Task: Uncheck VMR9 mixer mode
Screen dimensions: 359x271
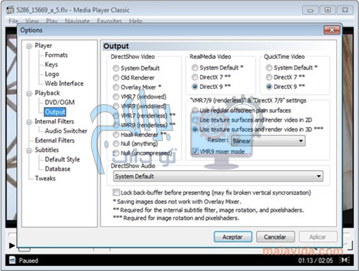Action: [x=195, y=152]
